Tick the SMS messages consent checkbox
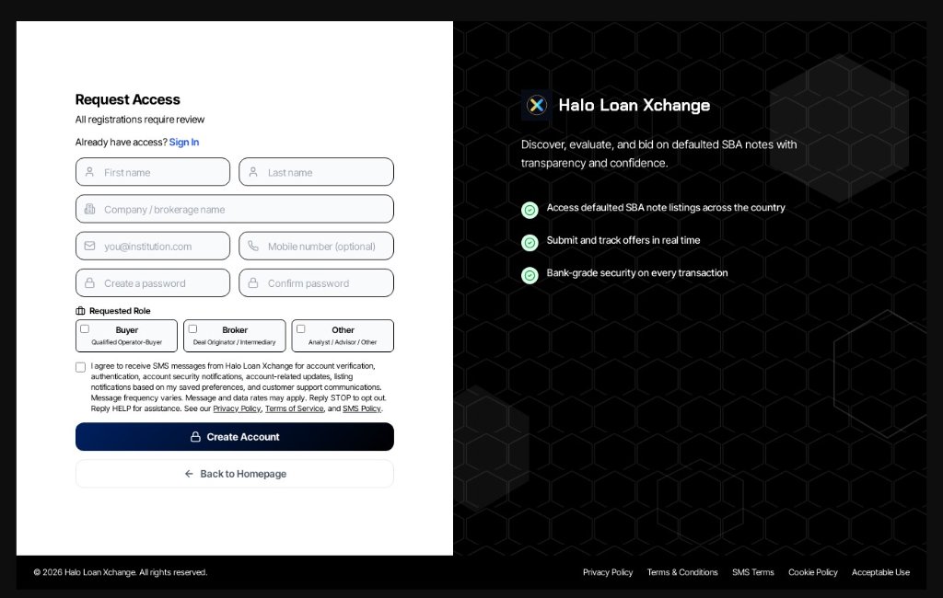 coord(81,367)
